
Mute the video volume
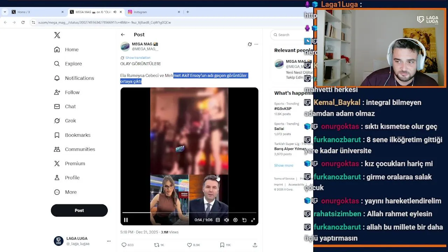(226, 220)
